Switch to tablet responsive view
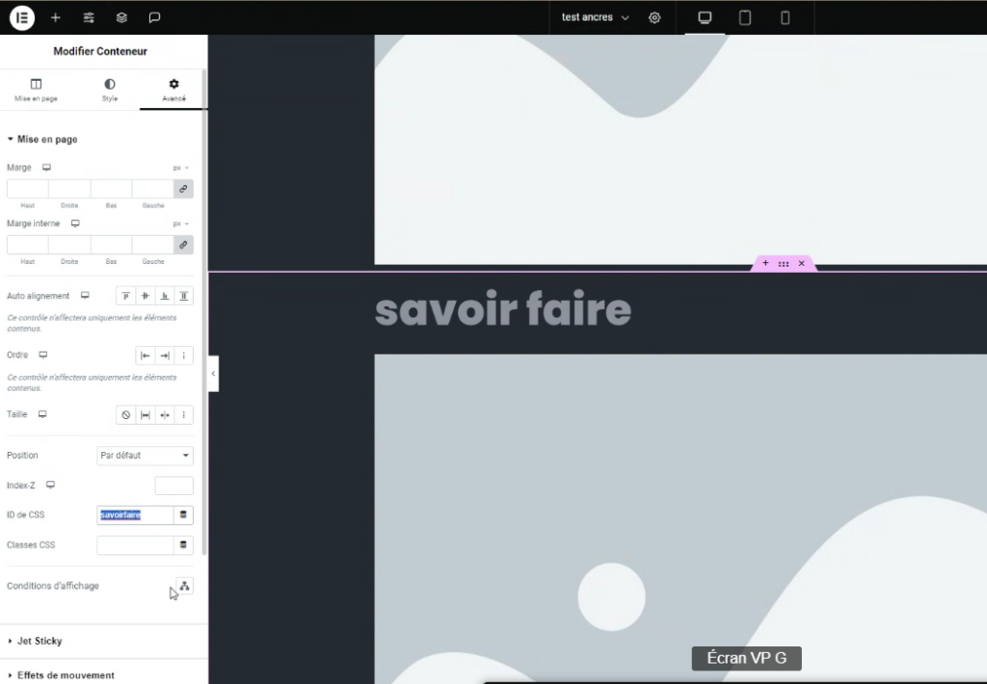 click(x=745, y=17)
